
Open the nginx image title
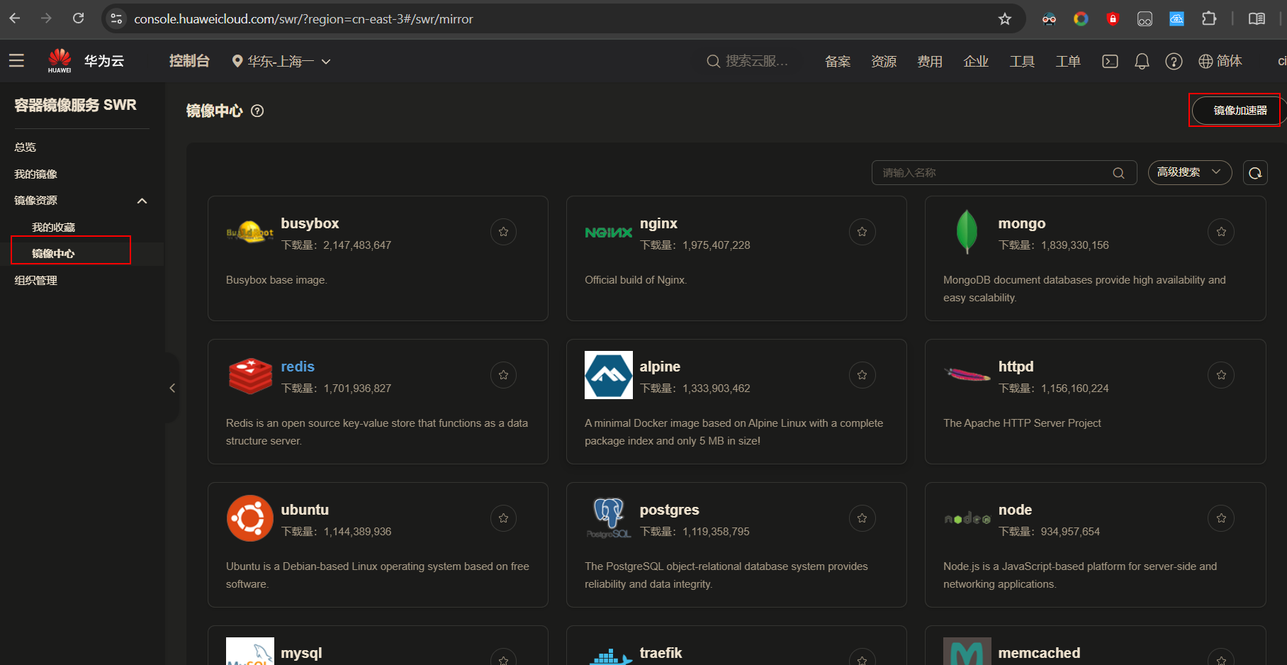(x=658, y=223)
